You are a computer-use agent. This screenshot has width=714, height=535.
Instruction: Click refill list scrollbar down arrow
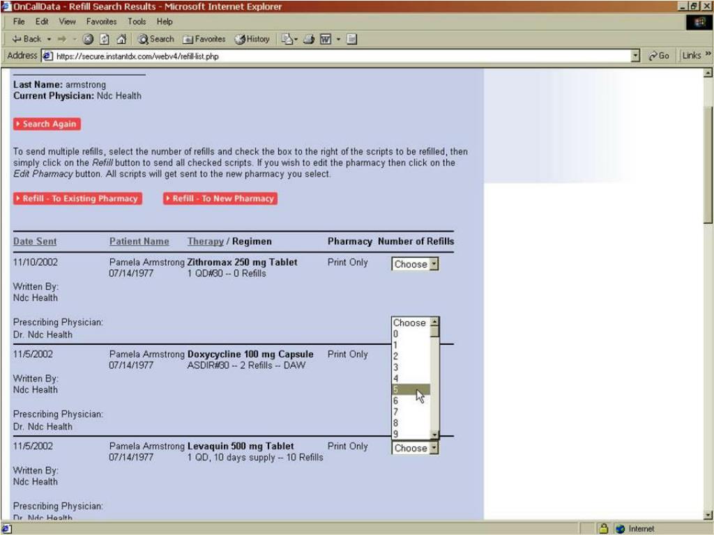(x=434, y=435)
